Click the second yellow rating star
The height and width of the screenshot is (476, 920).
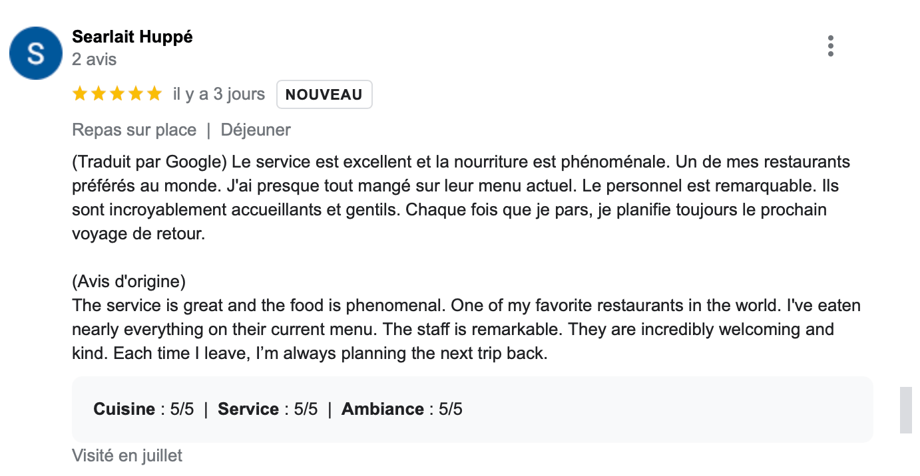pyautogui.click(x=99, y=94)
